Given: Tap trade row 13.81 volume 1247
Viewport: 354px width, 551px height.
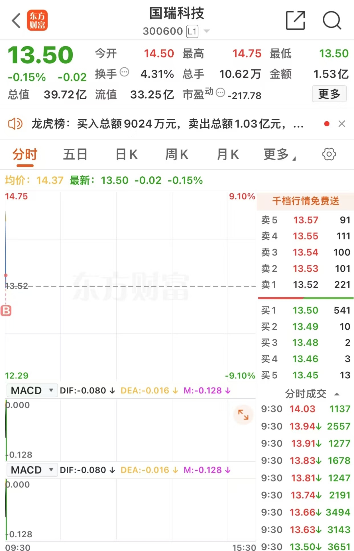Looking at the screenshot, I should point(306,478).
